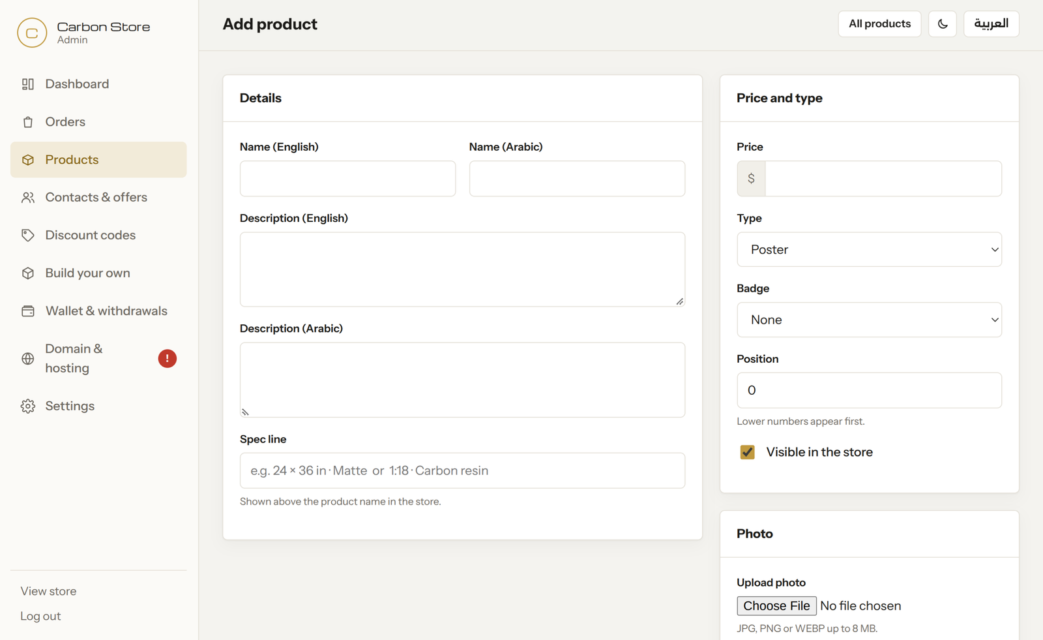Click the red alert badge on Domain & hosting
This screenshot has width=1043, height=640.
[x=168, y=358]
